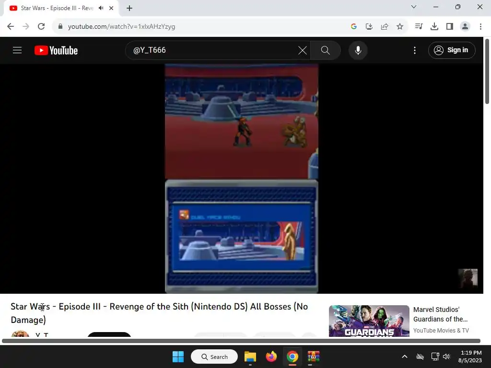Open YouTube settings three-dot menu

pyautogui.click(x=415, y=50)
